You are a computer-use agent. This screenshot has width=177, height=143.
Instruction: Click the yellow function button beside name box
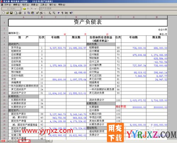pos(24,8)
